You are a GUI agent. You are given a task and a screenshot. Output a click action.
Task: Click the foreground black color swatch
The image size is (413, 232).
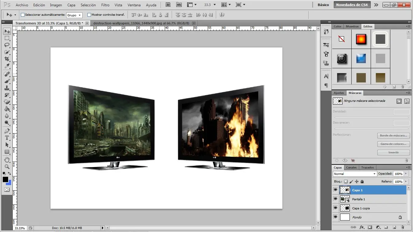pyautogui.click(x=5, y=179)
